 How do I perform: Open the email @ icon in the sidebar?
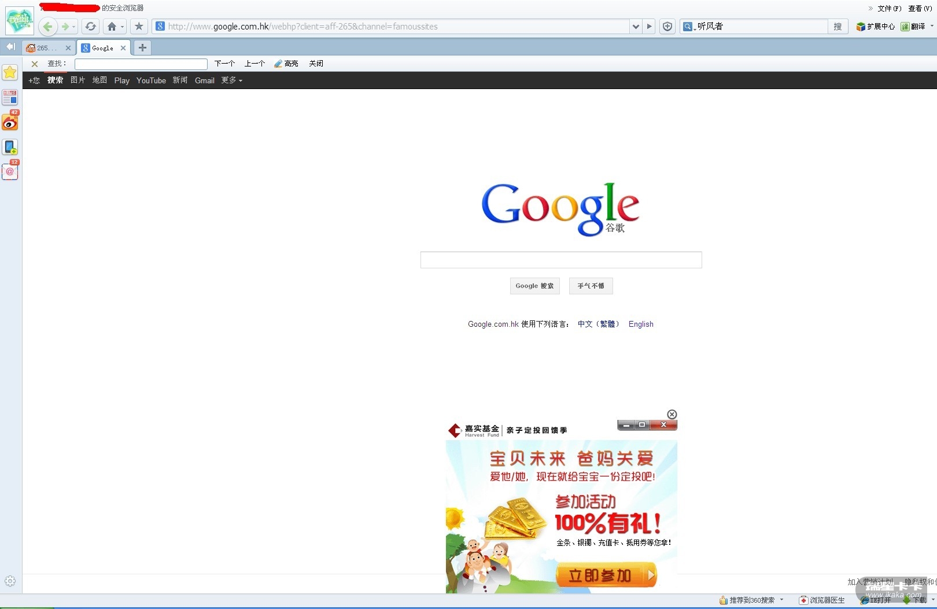[10, 171]
